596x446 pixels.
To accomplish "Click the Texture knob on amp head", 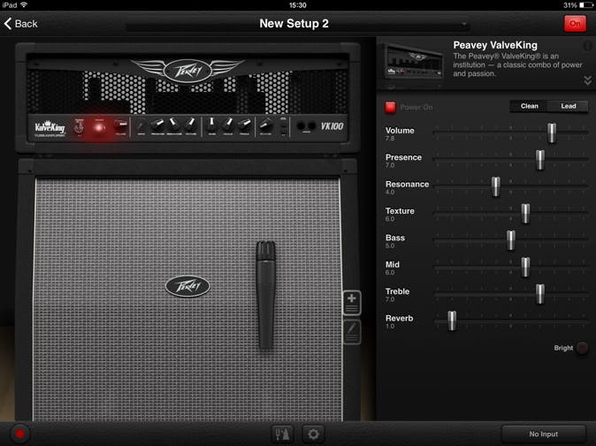I will click(190, 124).
